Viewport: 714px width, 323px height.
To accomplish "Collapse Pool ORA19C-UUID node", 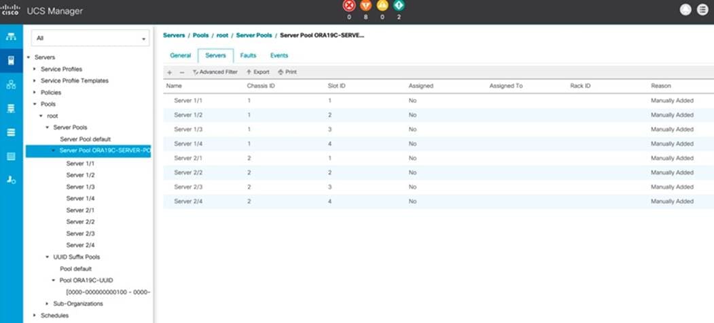I will click(x=54, y=280).
